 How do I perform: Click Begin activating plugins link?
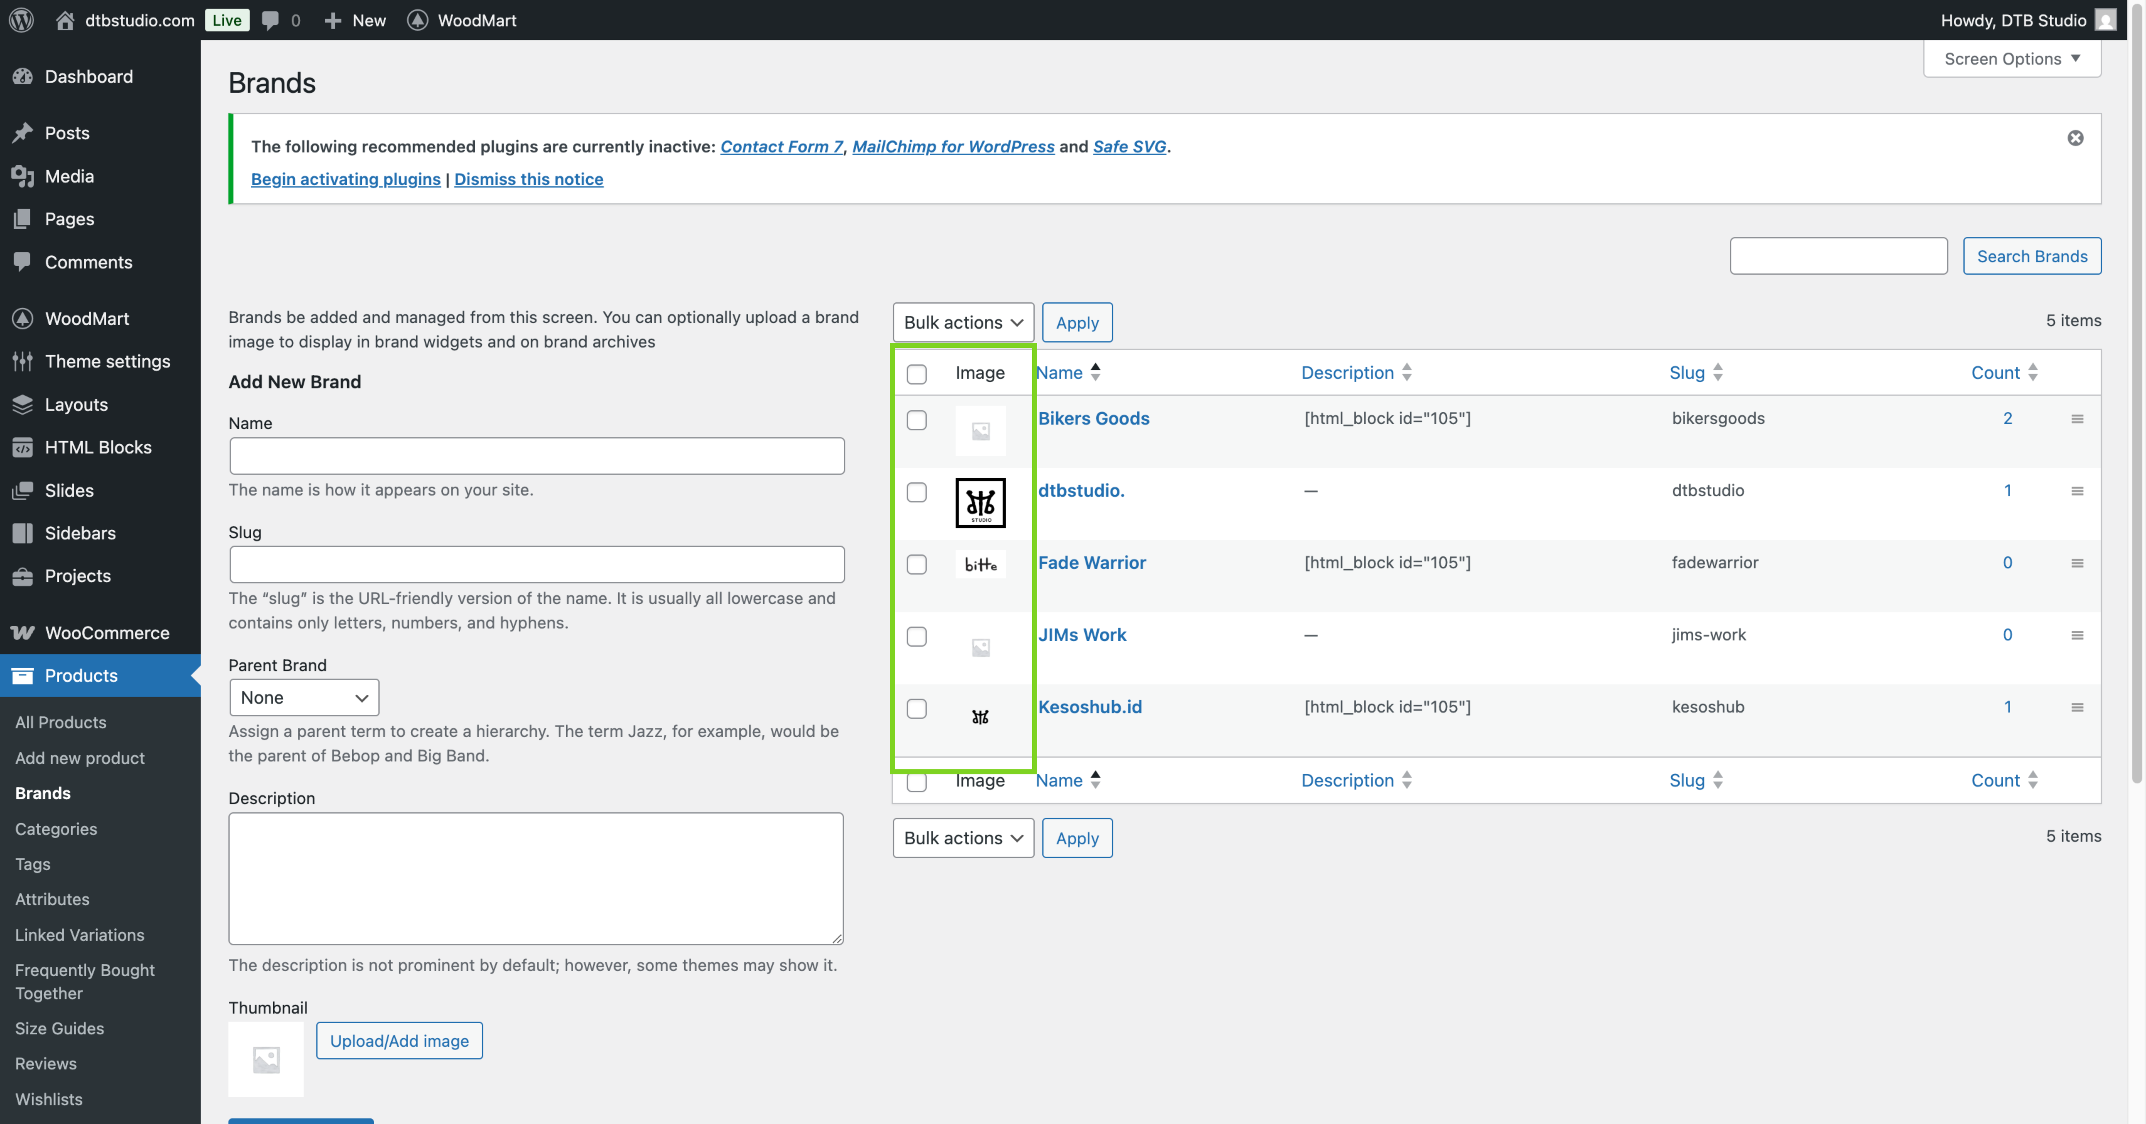[x=346, y=179]
